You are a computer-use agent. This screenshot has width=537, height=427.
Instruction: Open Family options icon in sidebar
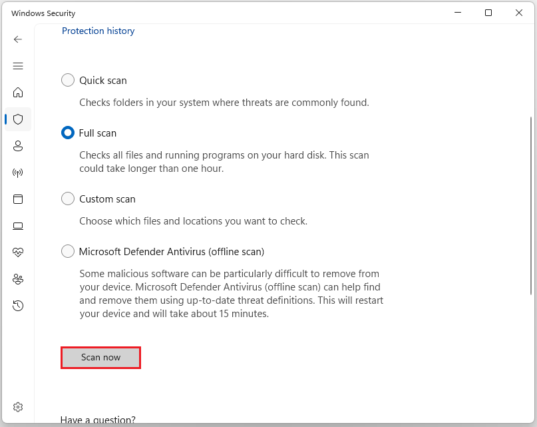tap(18, 279)
